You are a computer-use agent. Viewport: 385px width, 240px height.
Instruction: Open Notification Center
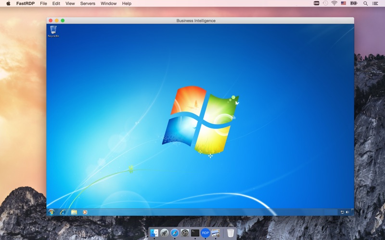pyautogui.click(x=375, y=3)
